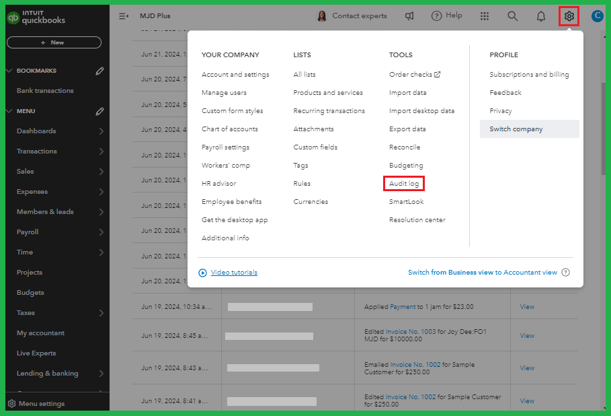611x416 pixels.
Task: Switch from Business view to Accountant view
Action: [483, 273]
